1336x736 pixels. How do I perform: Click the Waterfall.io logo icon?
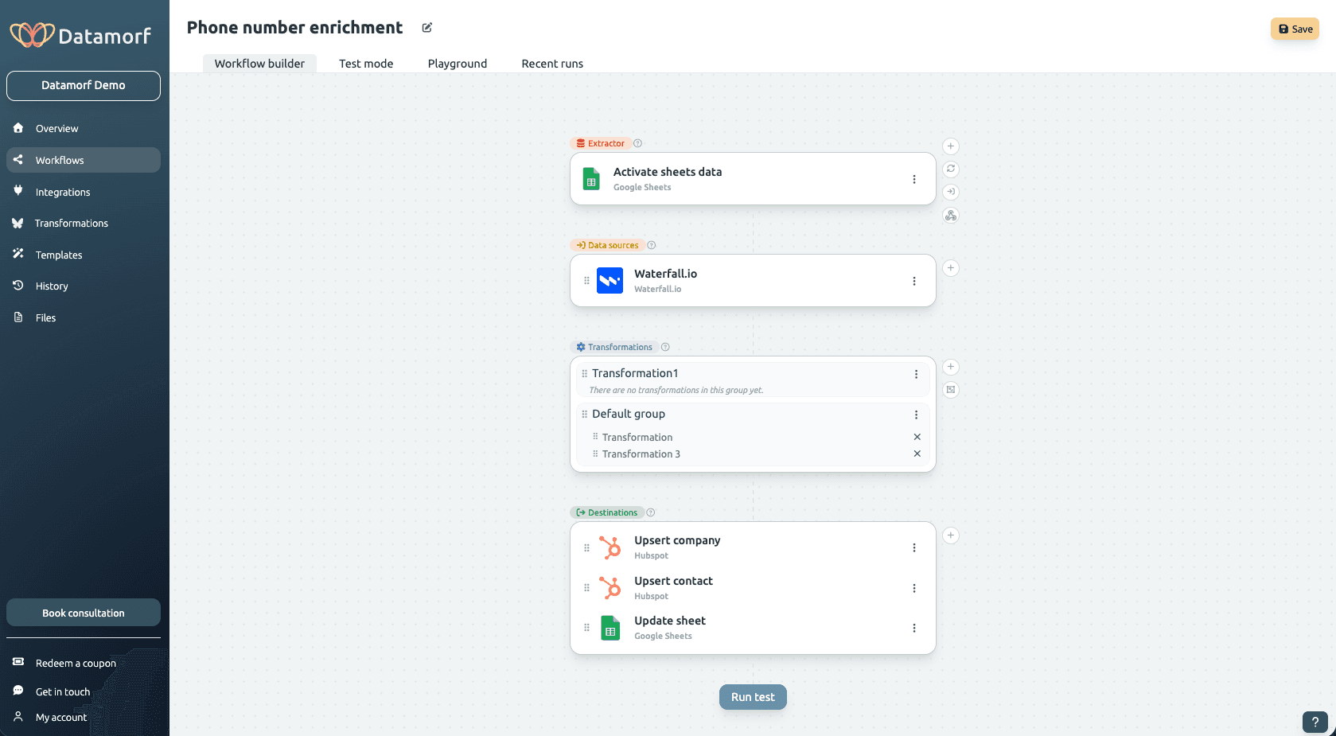(610, 281)
